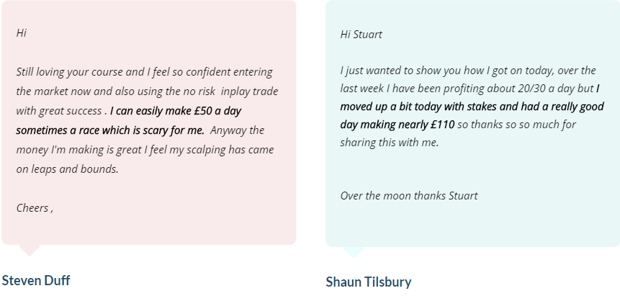Image resolution: width=620 pixels, height=296 pixels.
Task: Click the blue speech bubble pointer
Action: [x=354, y=253]
